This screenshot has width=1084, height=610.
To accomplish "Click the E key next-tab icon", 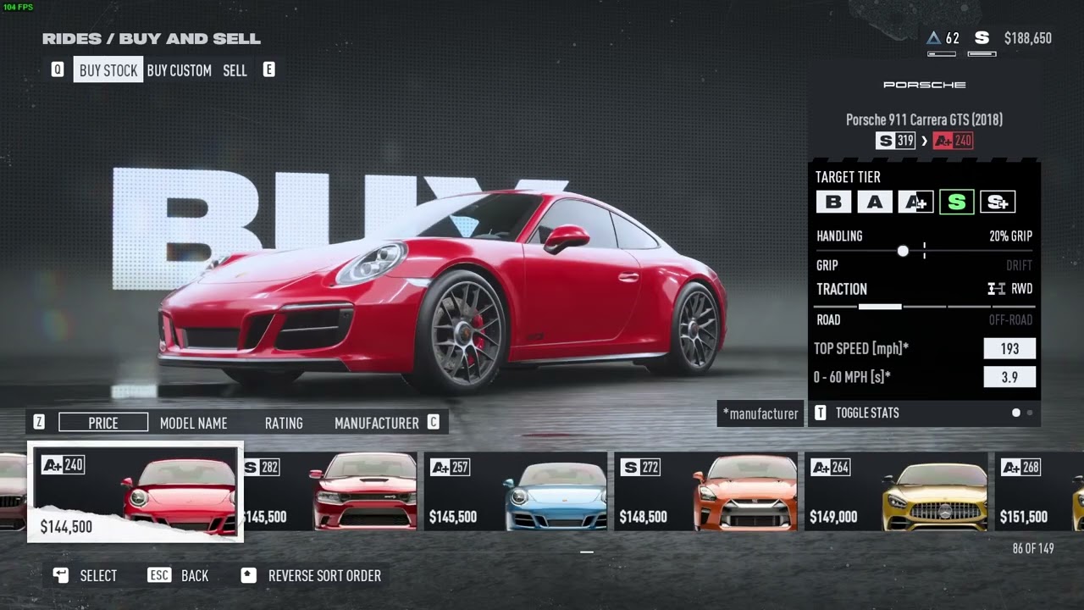I will tap(268, 69).
